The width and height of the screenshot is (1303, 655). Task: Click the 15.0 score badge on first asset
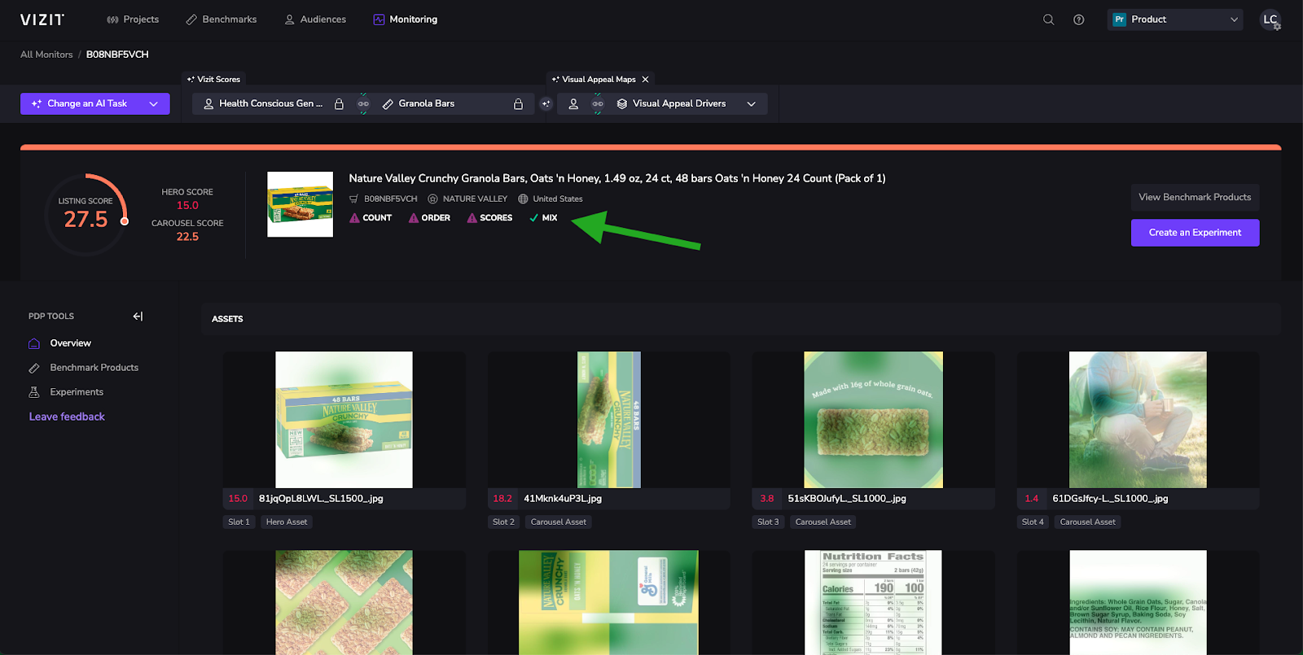click(238, 499)
